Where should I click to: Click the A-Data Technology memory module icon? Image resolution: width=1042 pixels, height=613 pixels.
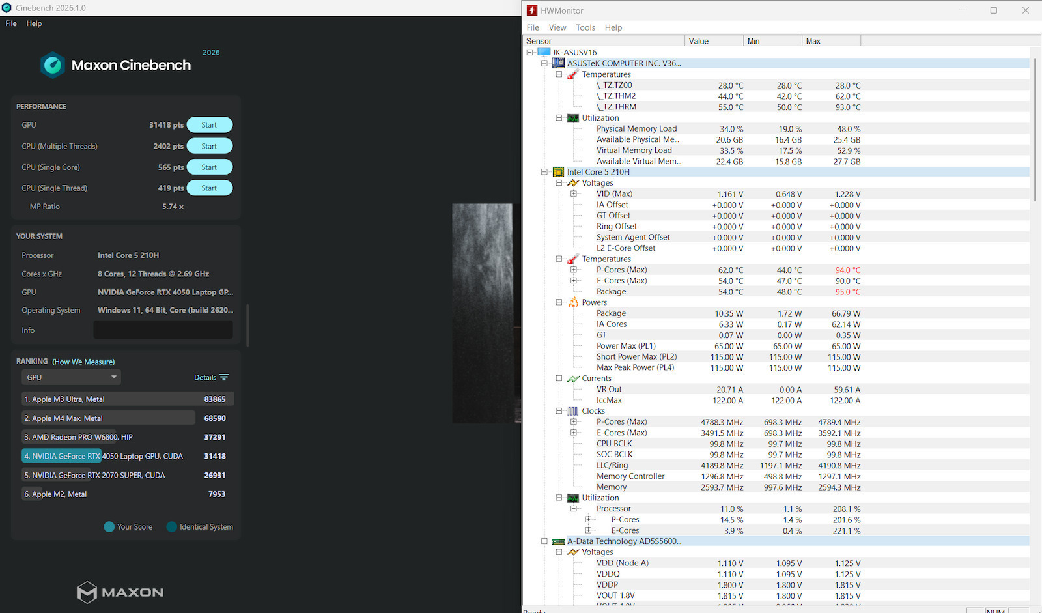coord(559,541)
